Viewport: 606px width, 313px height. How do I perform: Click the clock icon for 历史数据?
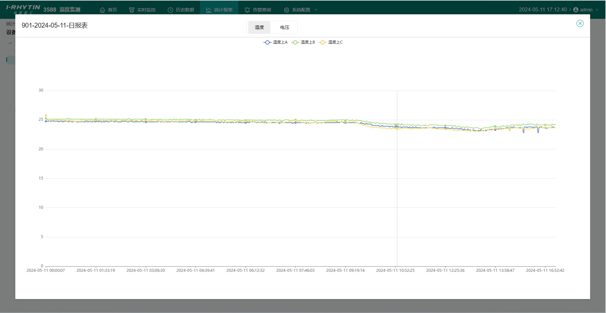tap(170, 10)
